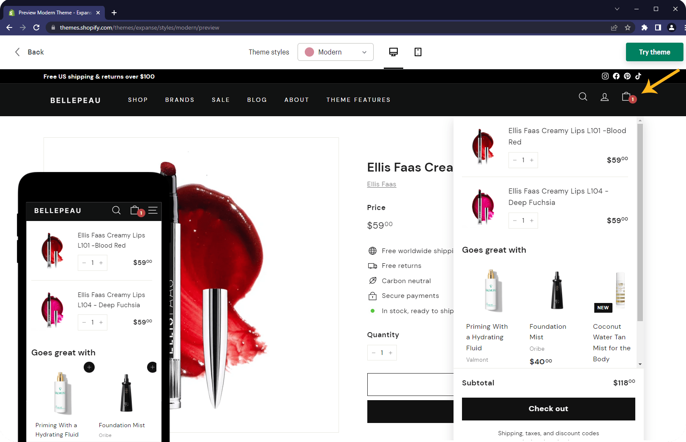Tap the search icon in phone mockup
The image size is (686, 442).
coord(116,210)
